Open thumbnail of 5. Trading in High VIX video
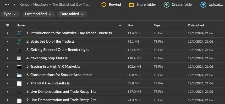Screen dimensions: 225x104 (x=19, y=67)
